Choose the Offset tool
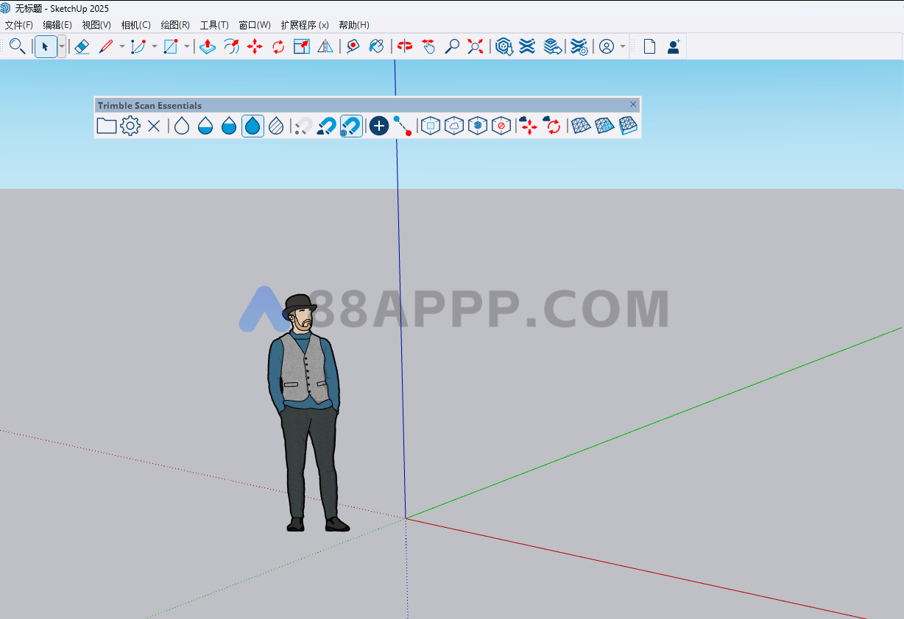Image resolution: width=904 pixels, height=619 pixels. tap(231, 46)
